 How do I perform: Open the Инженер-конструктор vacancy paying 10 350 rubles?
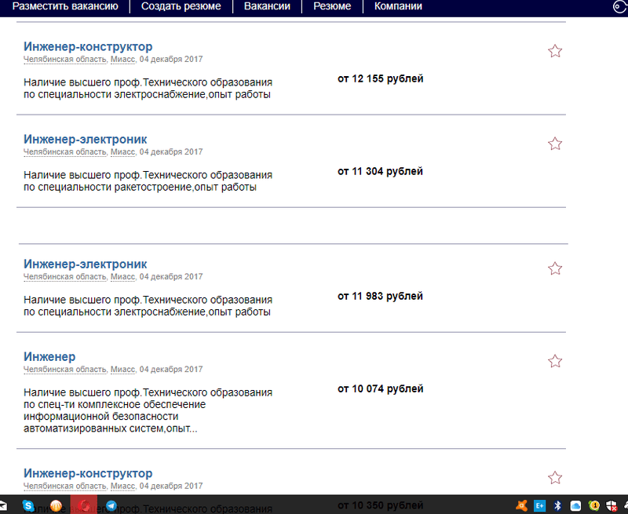[x=88, y=473]
